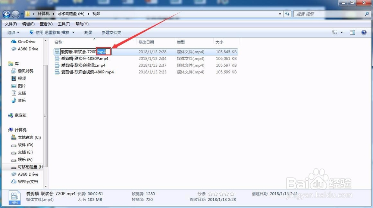Open the 工具(T) menu
Viewport: 373px width, 208px height.
click(x=64, y=24)
